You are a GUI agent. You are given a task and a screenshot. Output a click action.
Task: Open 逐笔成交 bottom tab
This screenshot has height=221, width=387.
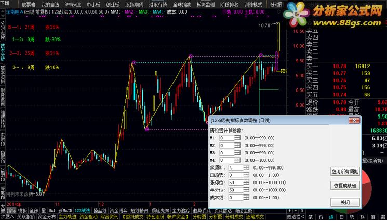(255, 217)
